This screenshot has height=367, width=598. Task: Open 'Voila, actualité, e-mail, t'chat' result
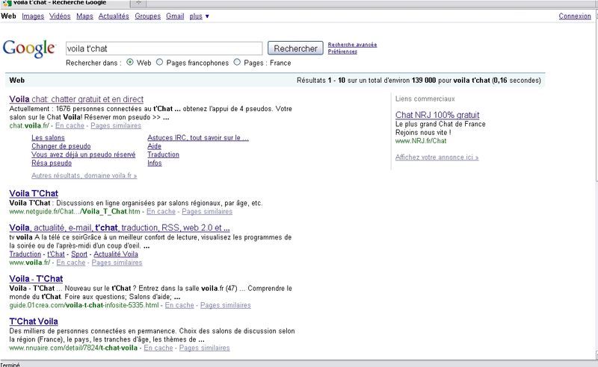pyautogui.click(x=120, y=228)
